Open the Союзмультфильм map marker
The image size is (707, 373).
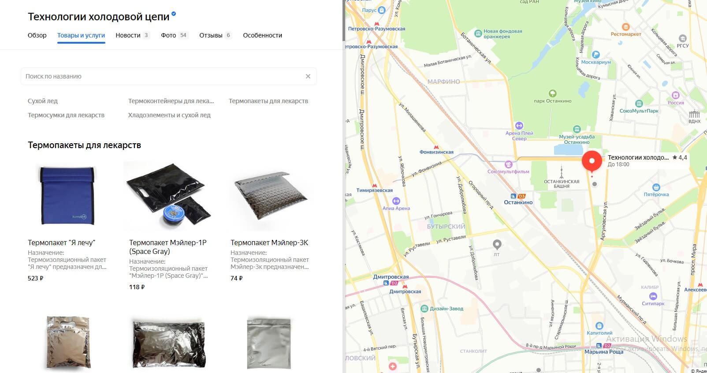click(x=508, y=164)
